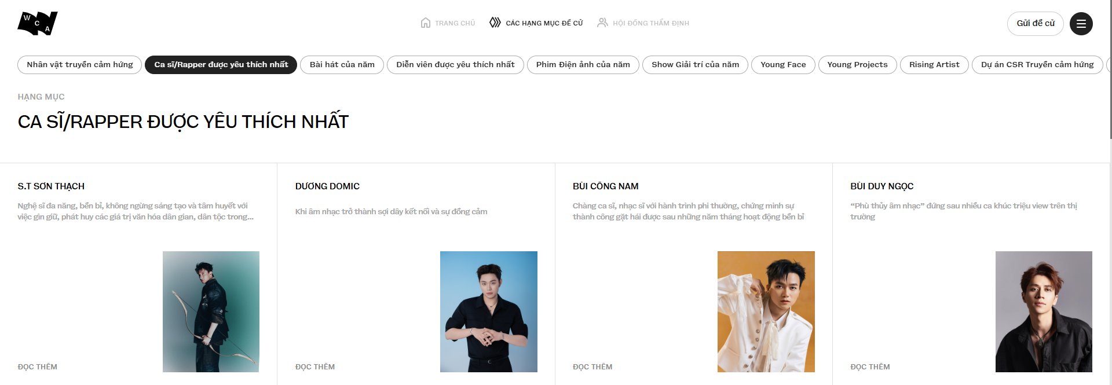Select the Show Giải trí của năm category
This screenshot has width=1112, height=385.
695,65
